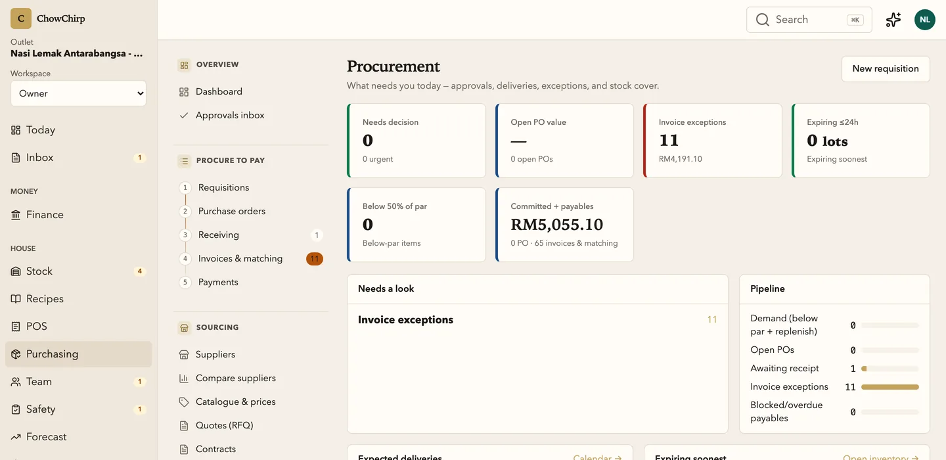
Task: Click the New requisition button
Action: click(x=886, y=69)
